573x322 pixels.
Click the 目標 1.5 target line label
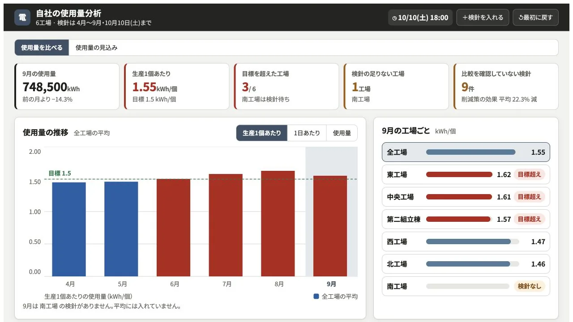[x=60, y=174]
